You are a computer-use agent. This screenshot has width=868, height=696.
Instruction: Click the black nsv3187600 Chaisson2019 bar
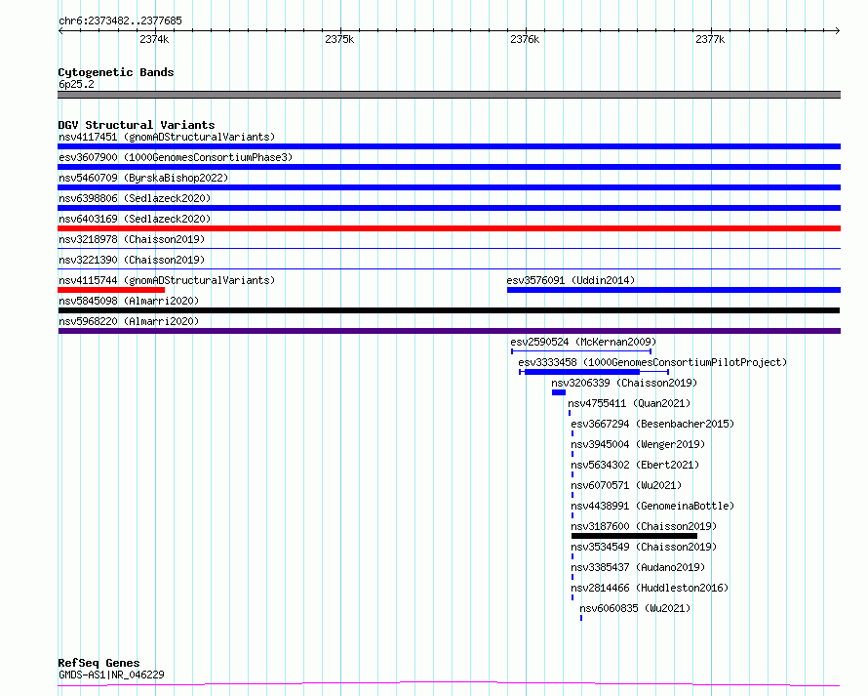click(x=634, y=536)
